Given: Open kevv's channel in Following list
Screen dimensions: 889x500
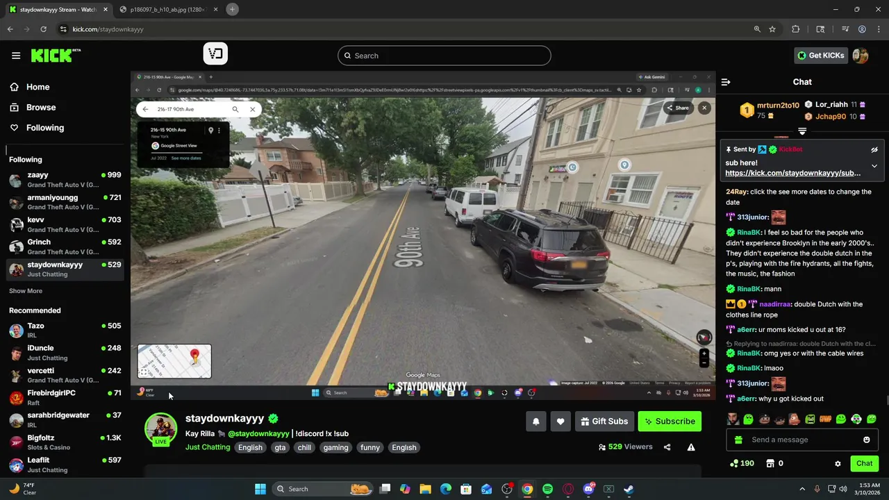Looking at the screenshot, I should pyautogui.click(x=65, y=224).
